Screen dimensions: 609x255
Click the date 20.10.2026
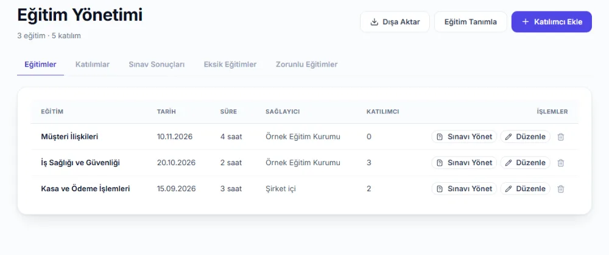click(x=177, y=163)
